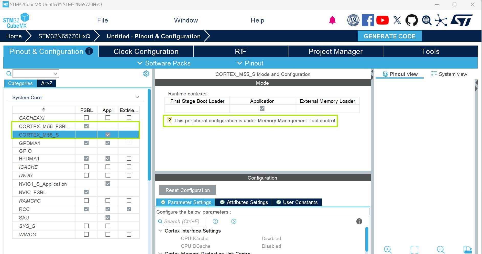The image size is (482, 254).
Task: Open the gear settings icon in categories panel
Action: click(146, 74)
